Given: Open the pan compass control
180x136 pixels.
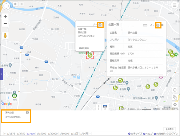Looking at the screenshot, I should pyautogui.click(x=6, y=6).
